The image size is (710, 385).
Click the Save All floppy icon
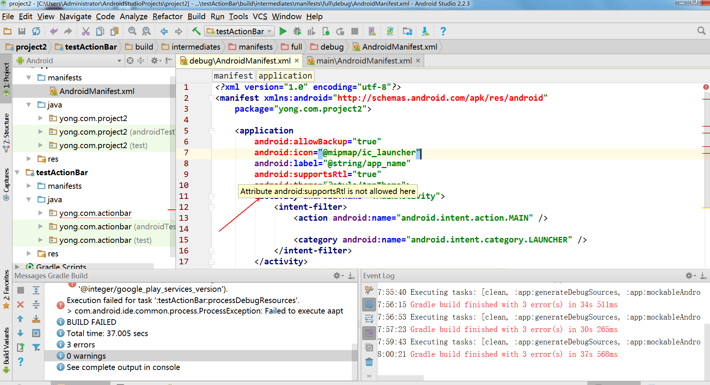tap(22, 31)
